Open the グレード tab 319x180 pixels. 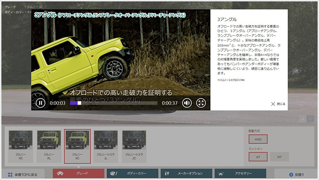click(x=79, y=174)
